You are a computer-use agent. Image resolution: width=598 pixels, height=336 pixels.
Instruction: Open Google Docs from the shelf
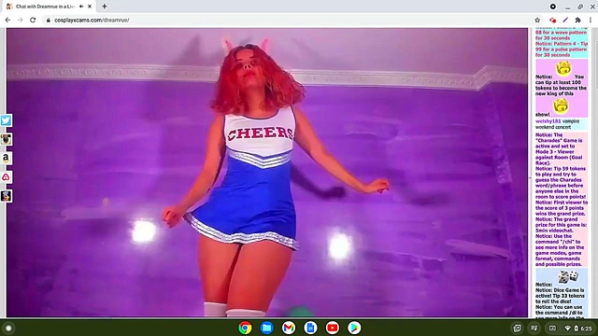click(310, 328)
